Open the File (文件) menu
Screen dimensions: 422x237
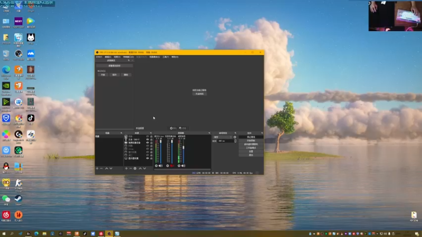(x=99, y=57)
